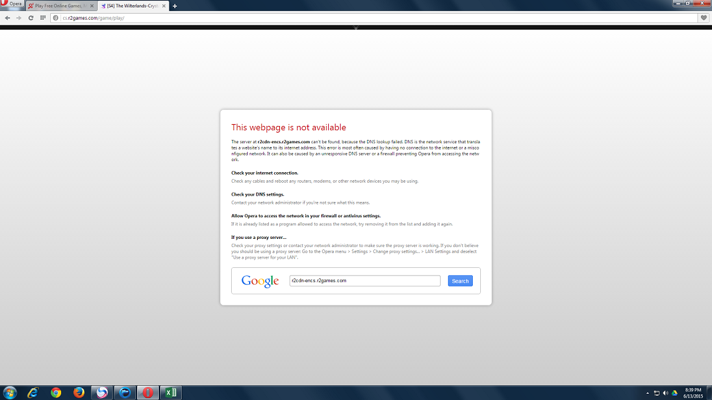712x400 pixels.
Task: Switch to Play Free Online Games tab
Action: coord(59,6)
